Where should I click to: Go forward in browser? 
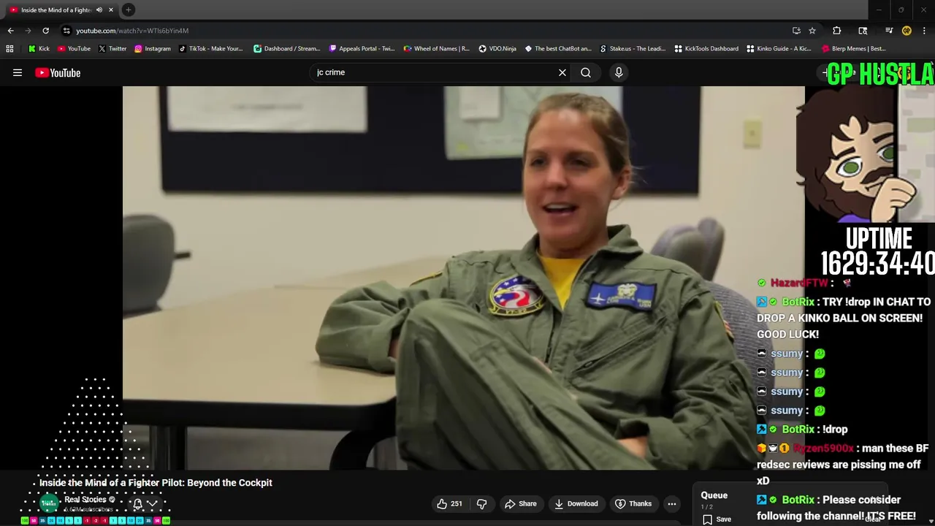tap(28, 31)
